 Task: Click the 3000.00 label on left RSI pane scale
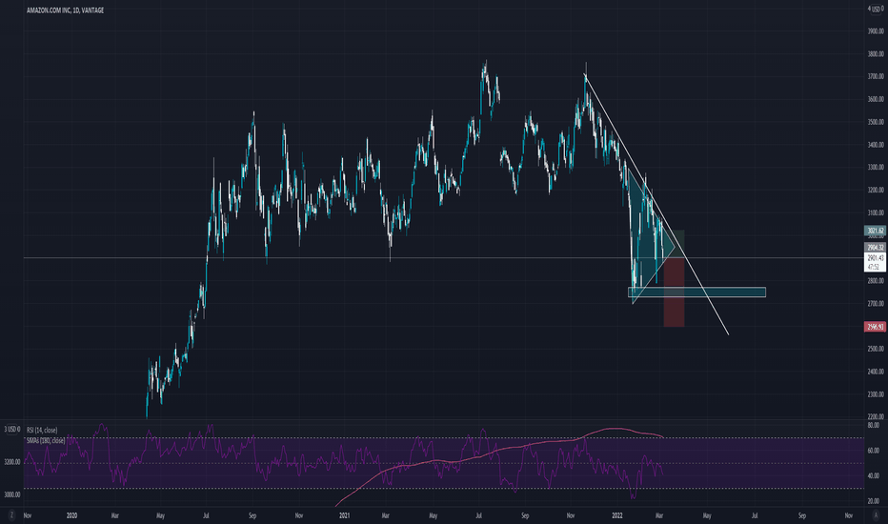12,494
